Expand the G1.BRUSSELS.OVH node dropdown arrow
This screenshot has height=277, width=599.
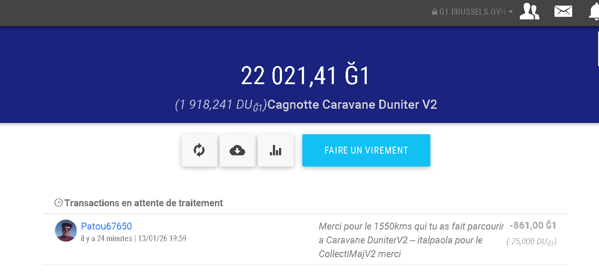click(511, 12)
